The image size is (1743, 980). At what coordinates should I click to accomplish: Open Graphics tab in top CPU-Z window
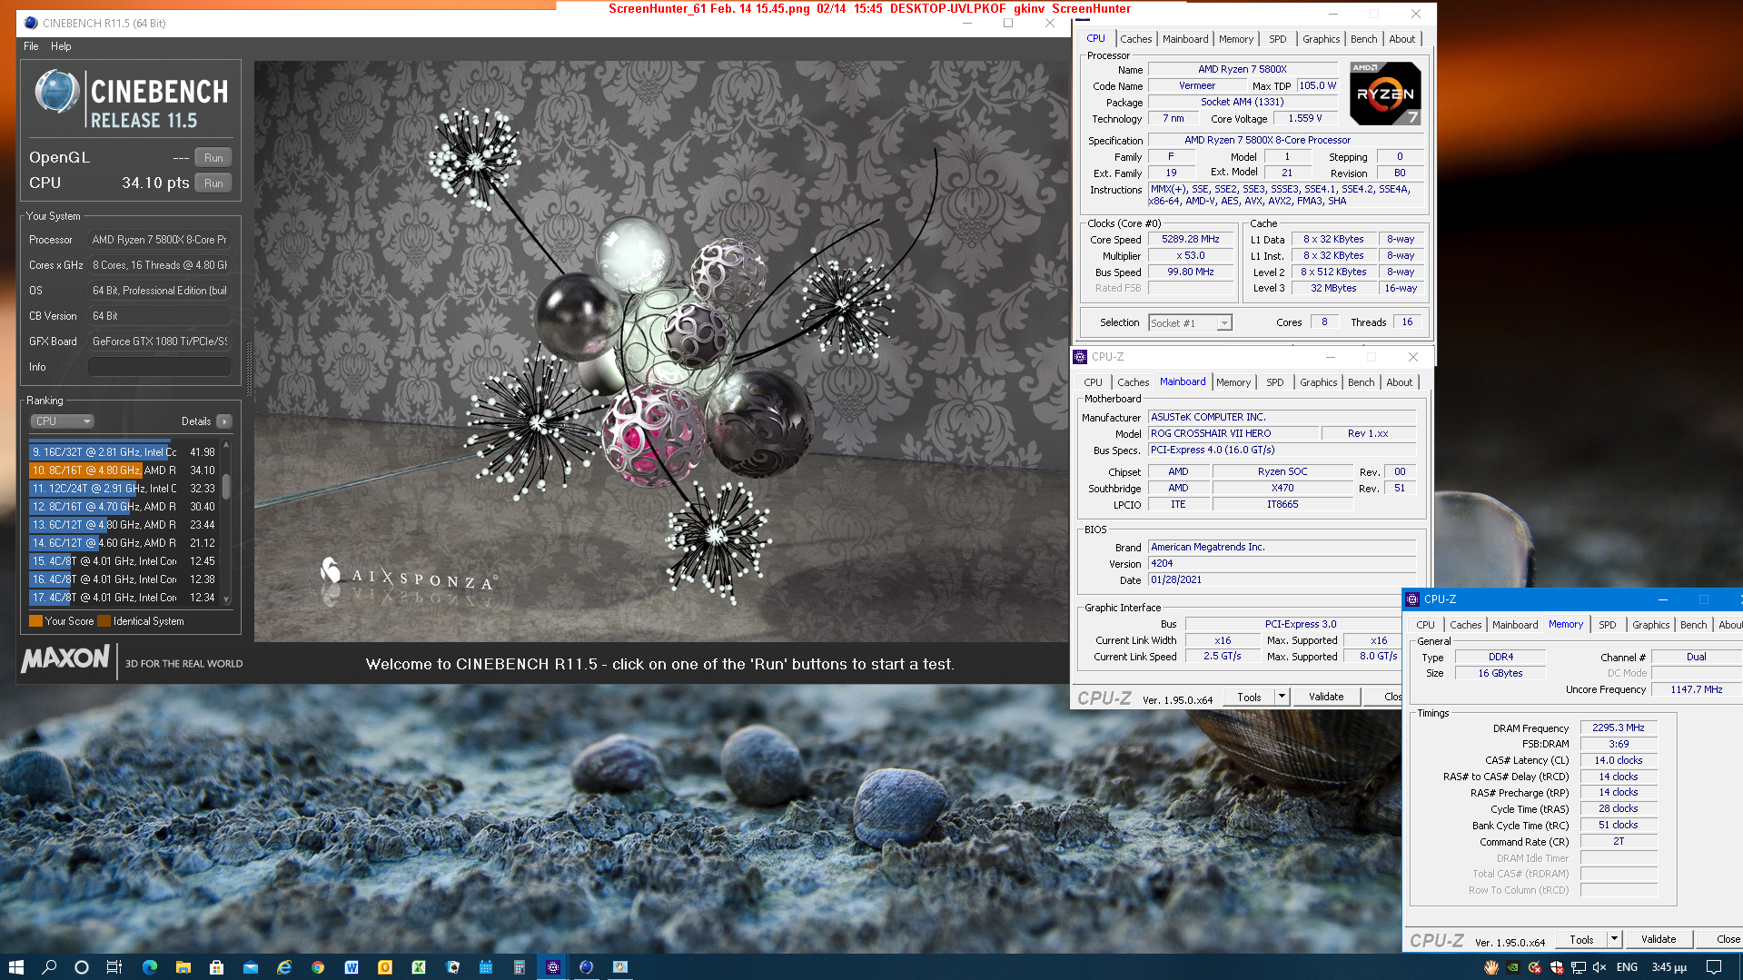tap(1321, 39)
